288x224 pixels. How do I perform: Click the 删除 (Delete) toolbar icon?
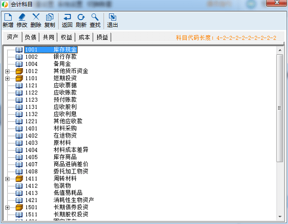click(x=36, y=20)
